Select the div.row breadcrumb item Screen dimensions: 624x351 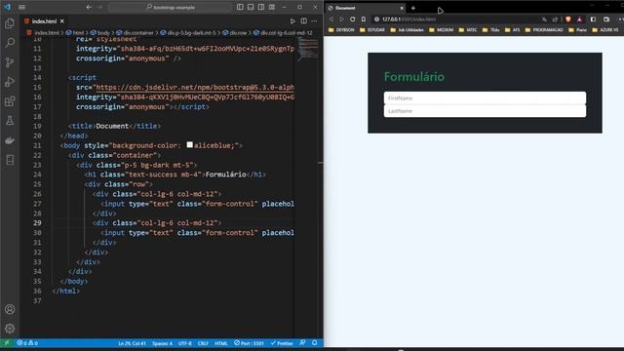(235, 33)
